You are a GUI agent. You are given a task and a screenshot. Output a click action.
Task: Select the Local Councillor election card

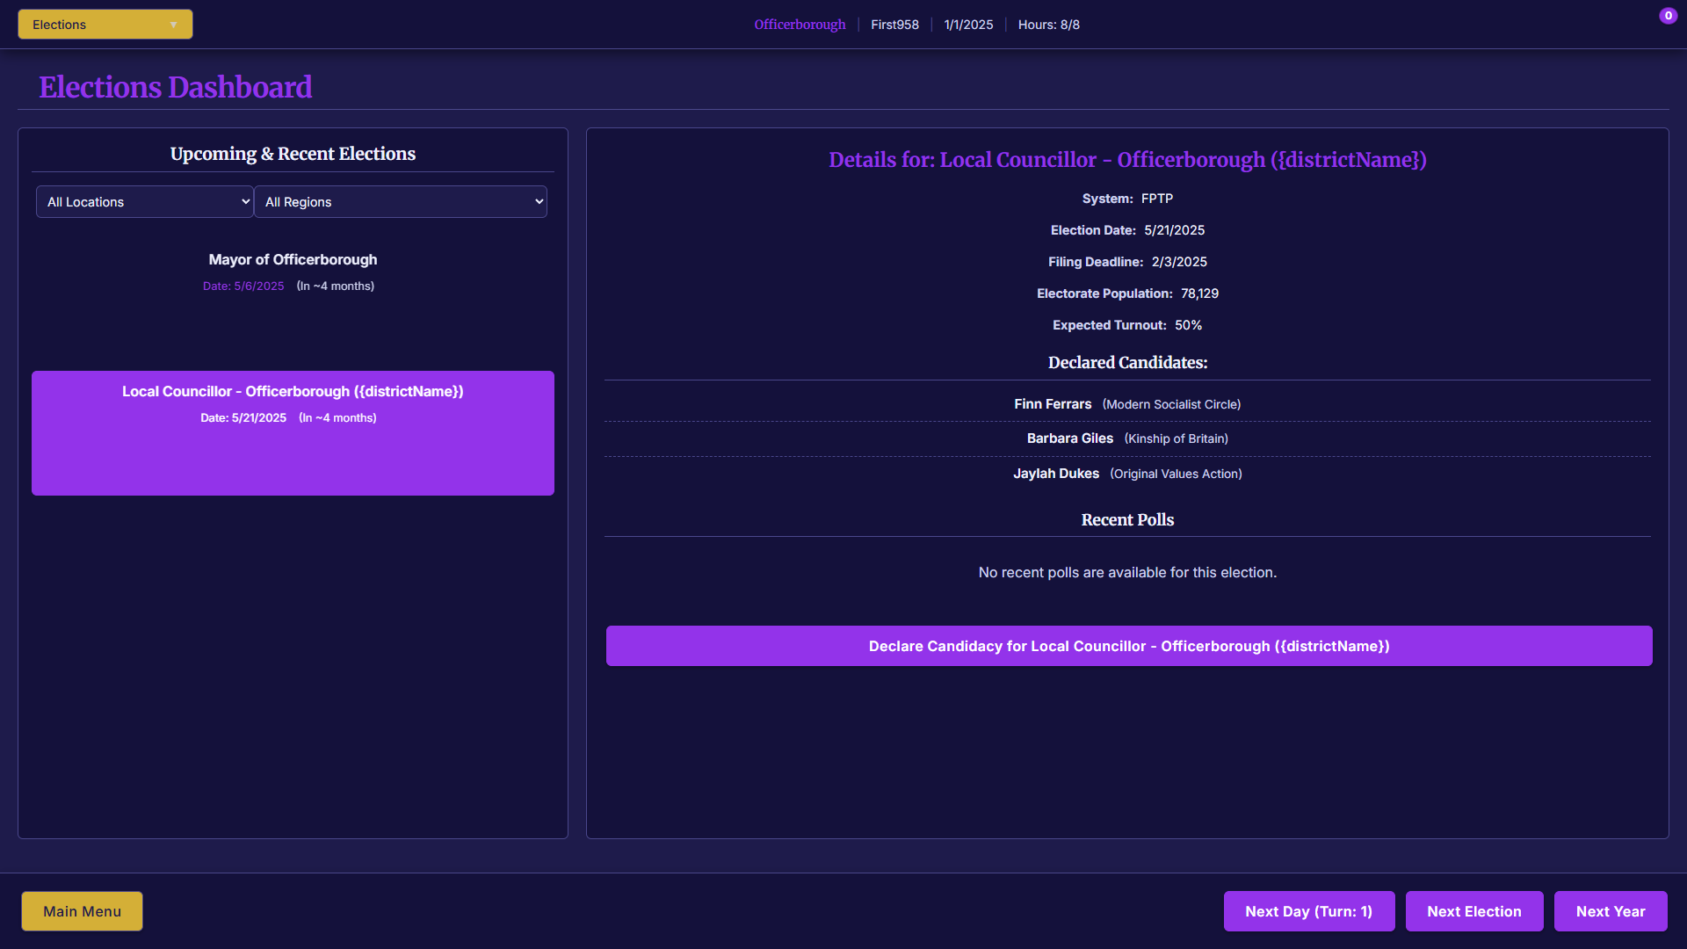pos(293,432)
